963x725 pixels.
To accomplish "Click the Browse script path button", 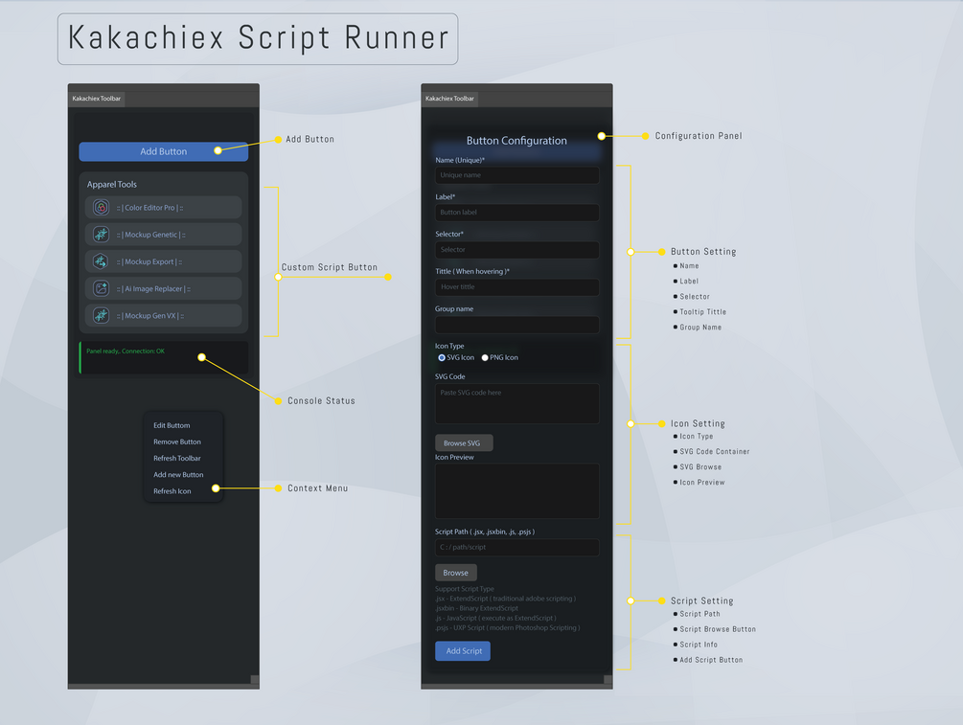I will [456, 573].
